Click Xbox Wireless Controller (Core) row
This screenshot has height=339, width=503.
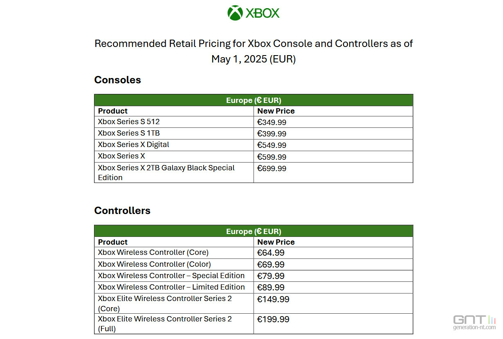click(x=254, y=253)
